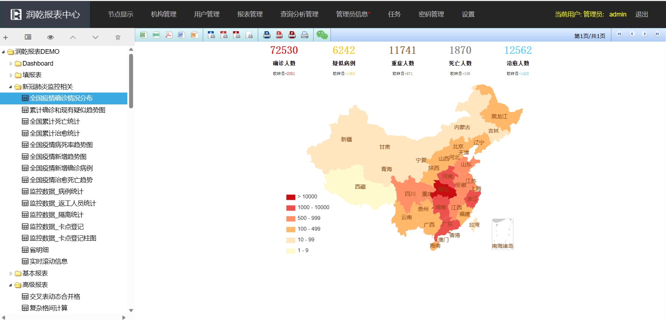The height and width of the screenshot is (320, 666).
Task: Open 用户管理 menu
Action: 207,14
